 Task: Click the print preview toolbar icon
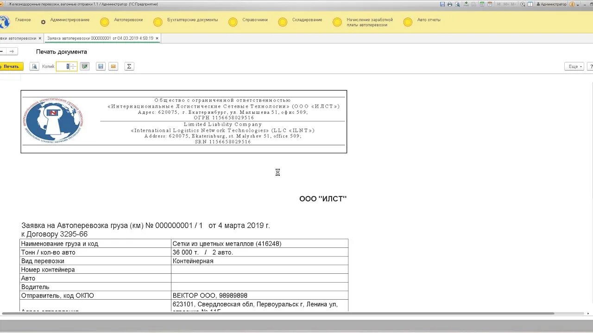34,67
